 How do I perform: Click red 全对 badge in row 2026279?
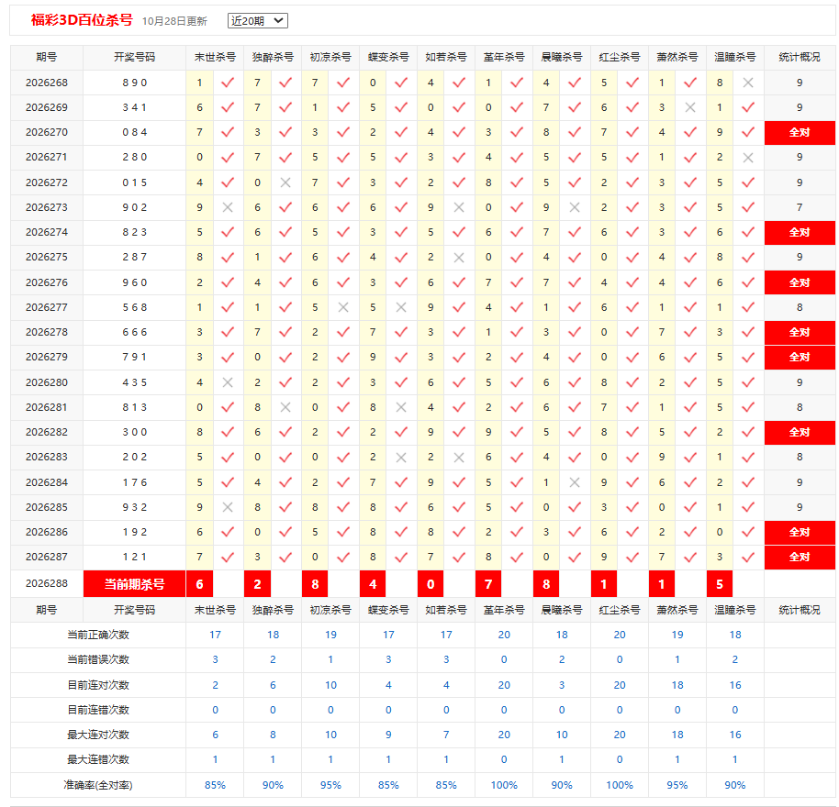tap(800, 358)
